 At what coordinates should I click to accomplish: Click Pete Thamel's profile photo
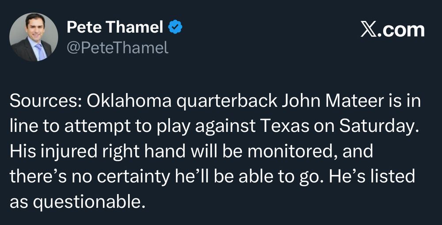[34, 37]
